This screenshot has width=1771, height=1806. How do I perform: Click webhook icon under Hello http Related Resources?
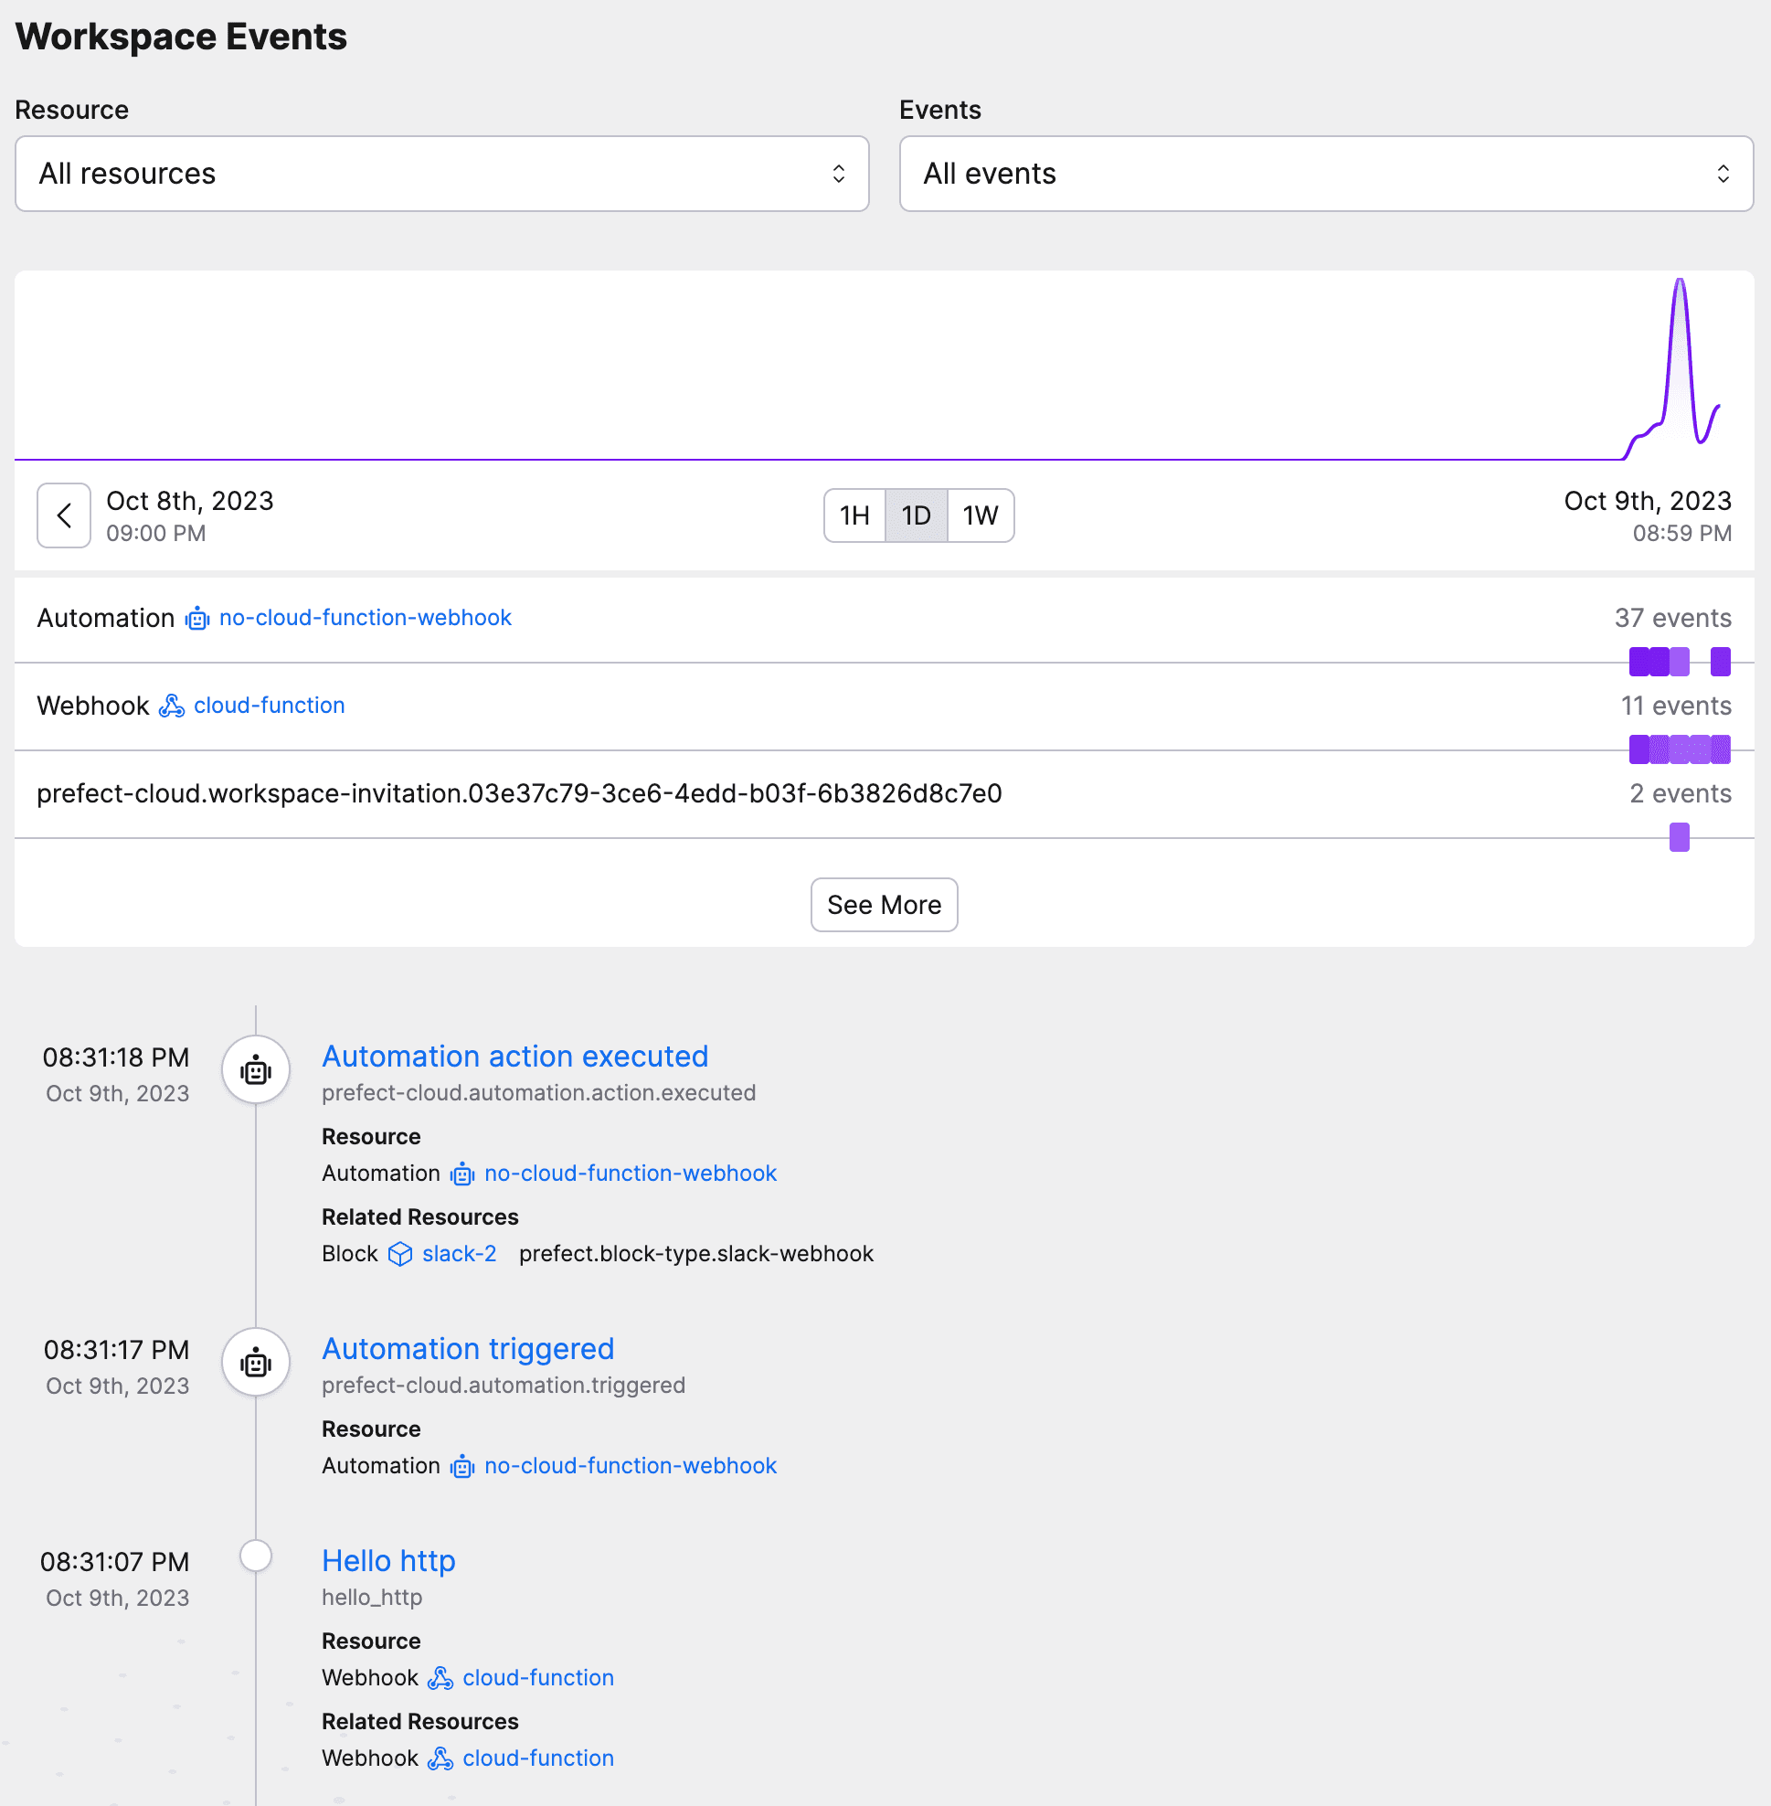click(x=440, y=1758)
